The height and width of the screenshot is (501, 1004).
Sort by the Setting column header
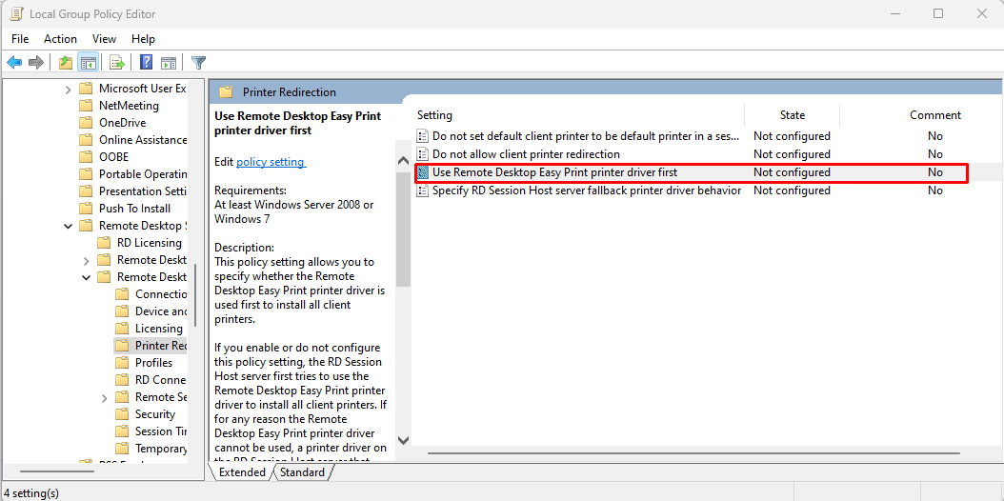434,115
